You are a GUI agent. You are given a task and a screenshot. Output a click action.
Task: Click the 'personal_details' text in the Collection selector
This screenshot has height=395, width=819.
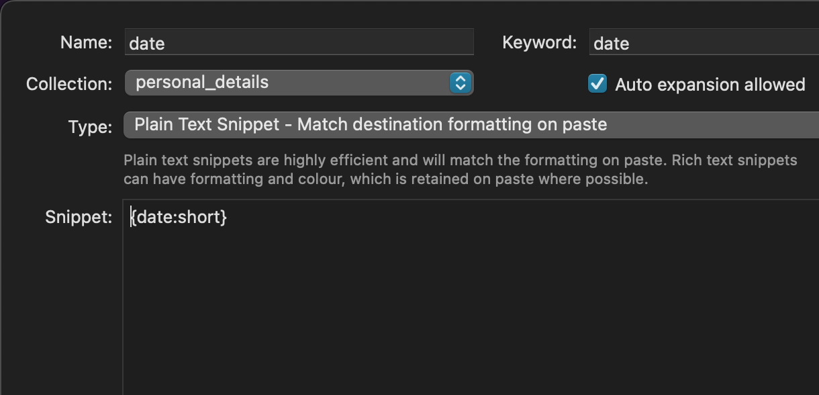tap(201, 83)
